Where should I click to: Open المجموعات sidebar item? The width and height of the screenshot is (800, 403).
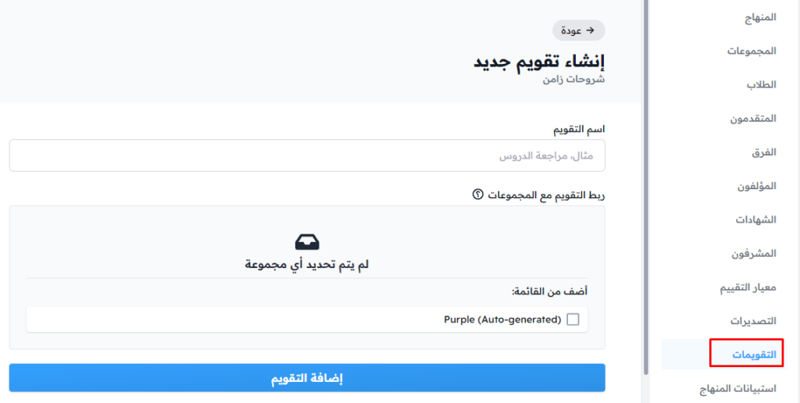coord(752,51)
